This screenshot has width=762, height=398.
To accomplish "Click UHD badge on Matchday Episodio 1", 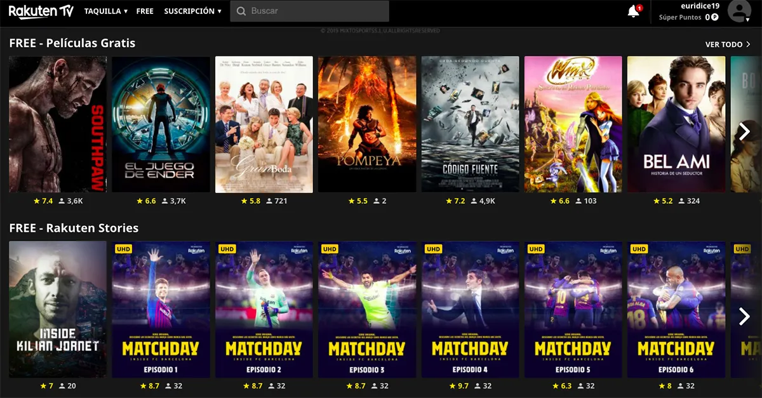I will pyautogui.click(x=123, y=249).
